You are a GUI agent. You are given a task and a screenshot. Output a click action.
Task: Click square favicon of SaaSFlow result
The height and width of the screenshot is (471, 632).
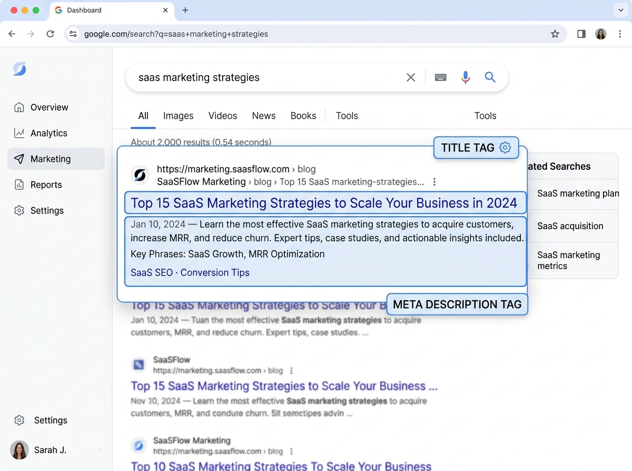pyautogui.click(x=139, y=364)
